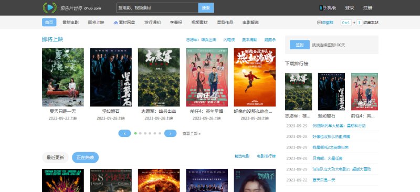Open the 发行通知 menu item
Screen dimensions: 420x192
point(152,23)
